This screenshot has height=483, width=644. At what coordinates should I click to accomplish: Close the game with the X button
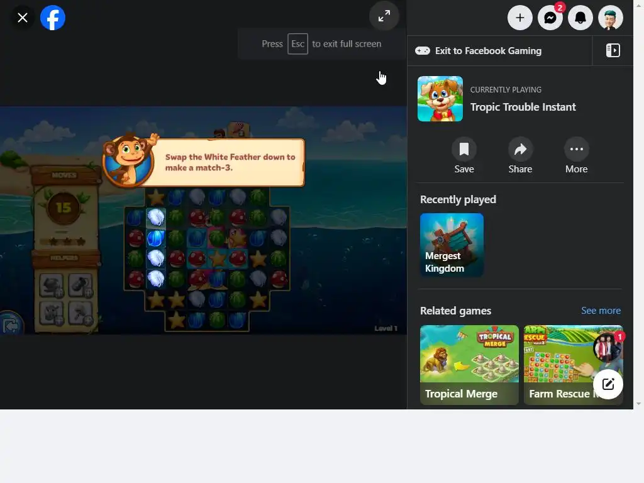[x=23, y=18]
